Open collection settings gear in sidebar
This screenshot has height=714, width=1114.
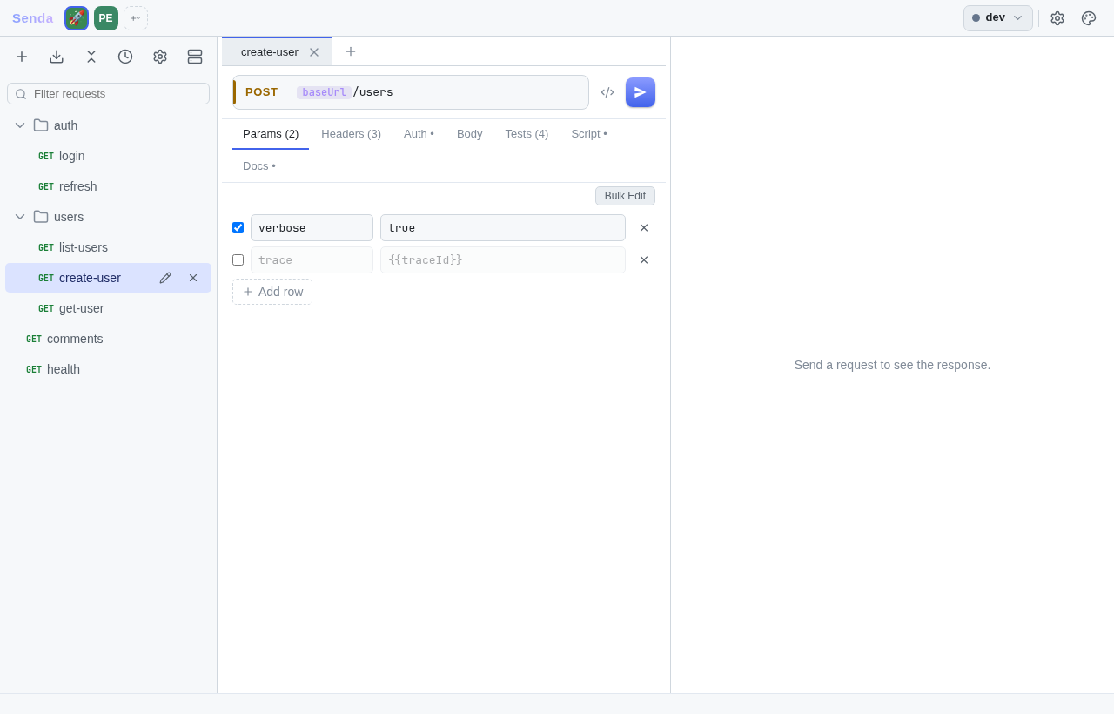(160, 57)
